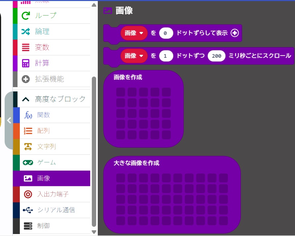The image size is (295, 236).
Task: Toggle top-left LED in 画像を作成 grid
Action: 121,92
